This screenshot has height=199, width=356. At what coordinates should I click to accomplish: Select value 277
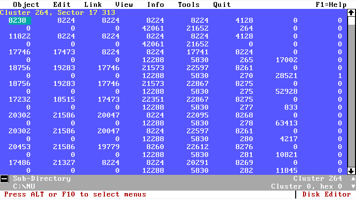coord(246,107)
